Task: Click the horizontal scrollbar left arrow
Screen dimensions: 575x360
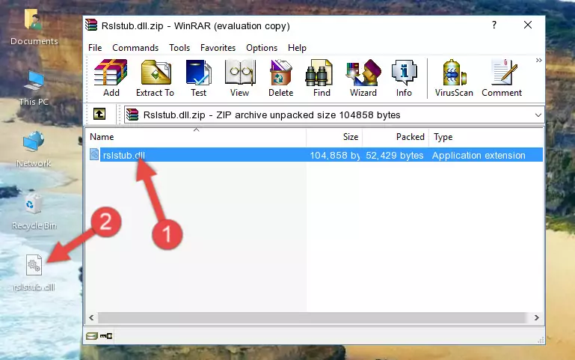Action: [x=91, y=317]
